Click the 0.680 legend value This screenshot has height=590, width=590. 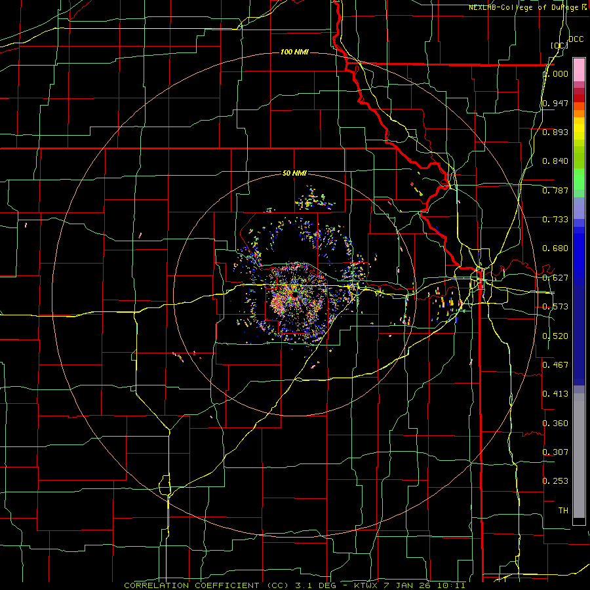555,248
